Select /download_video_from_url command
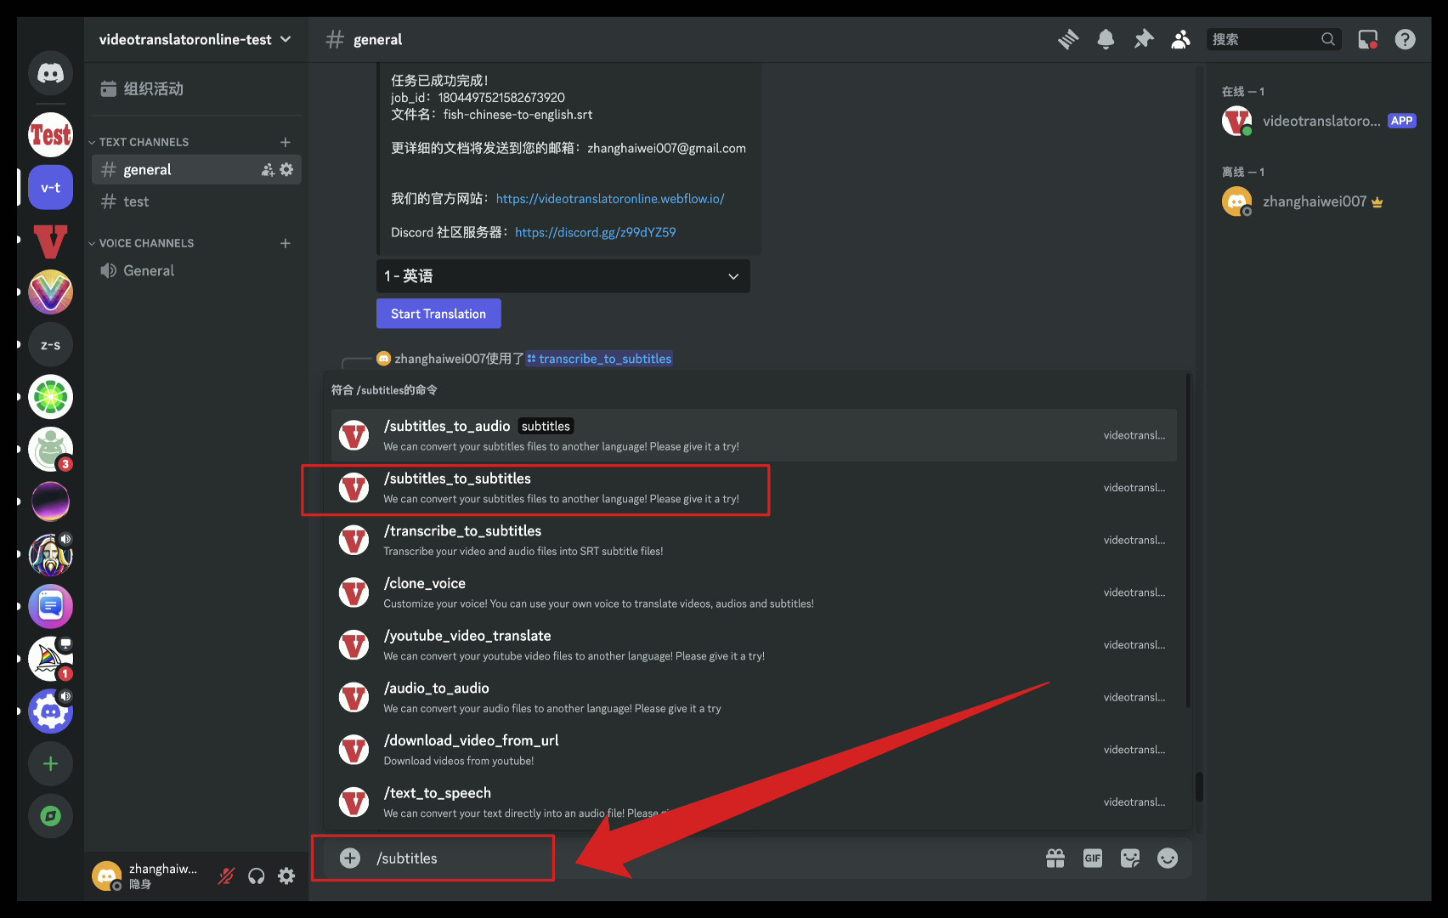 (754, 750)
